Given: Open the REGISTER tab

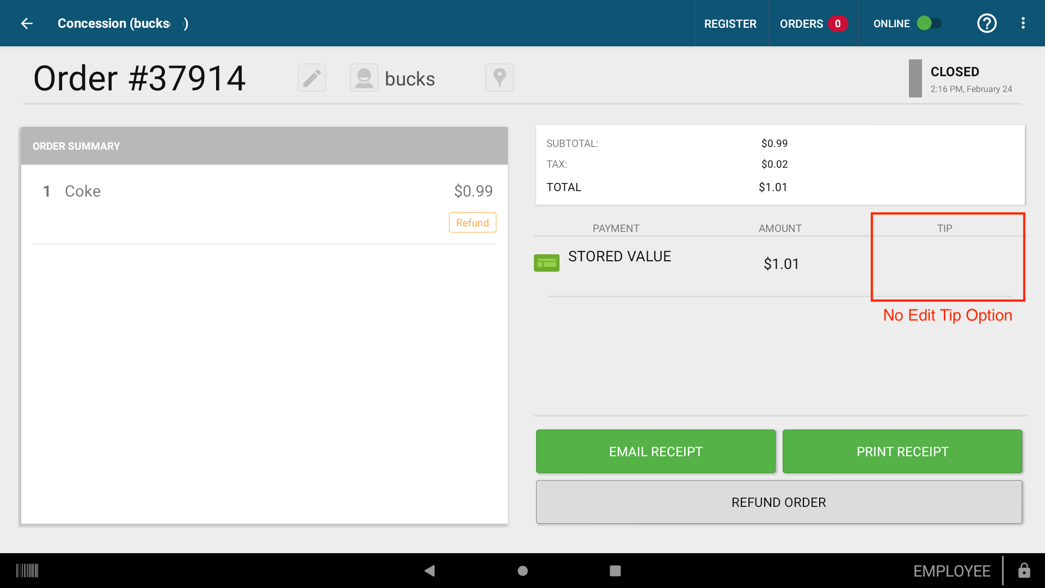Looking at the screenshot, I should coord(730,23).
